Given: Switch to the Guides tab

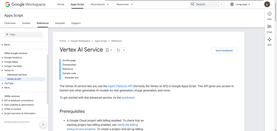Looking at the screenshot, I should coord(26,23).
